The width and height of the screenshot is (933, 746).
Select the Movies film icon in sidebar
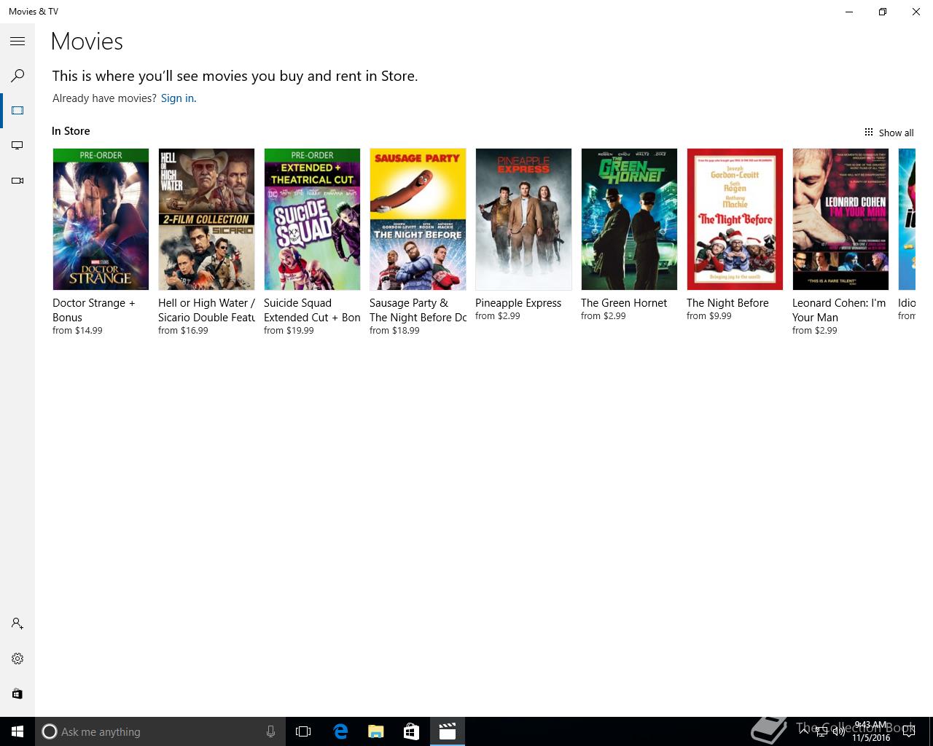(17, 111)
